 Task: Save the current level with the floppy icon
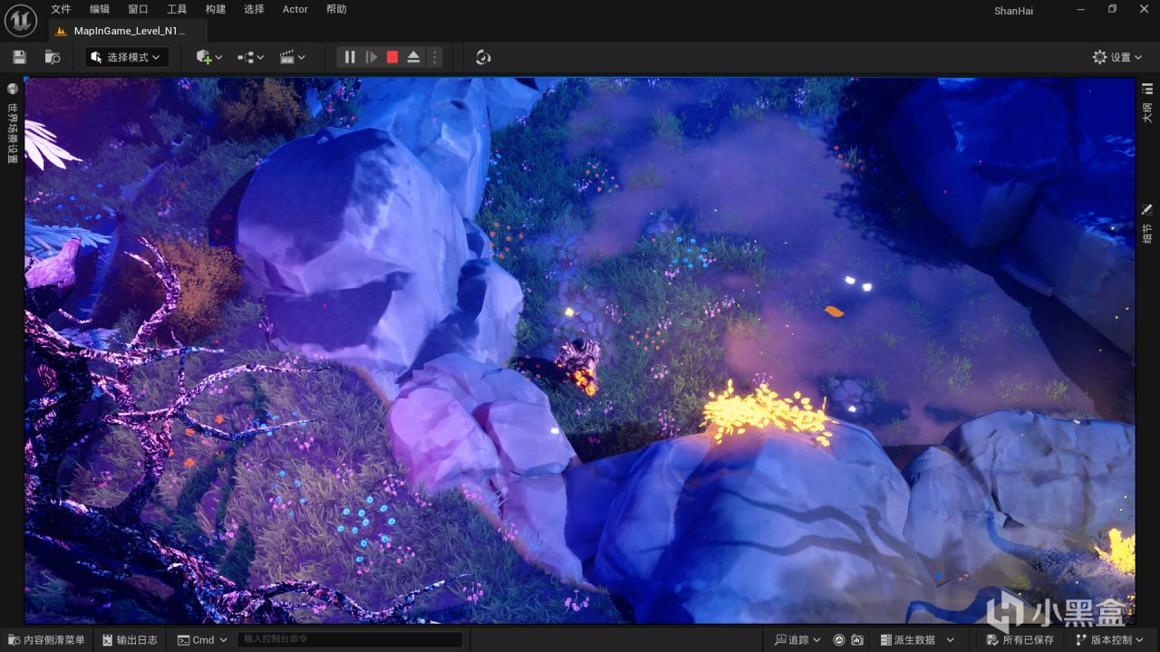(x=20, y=57)
